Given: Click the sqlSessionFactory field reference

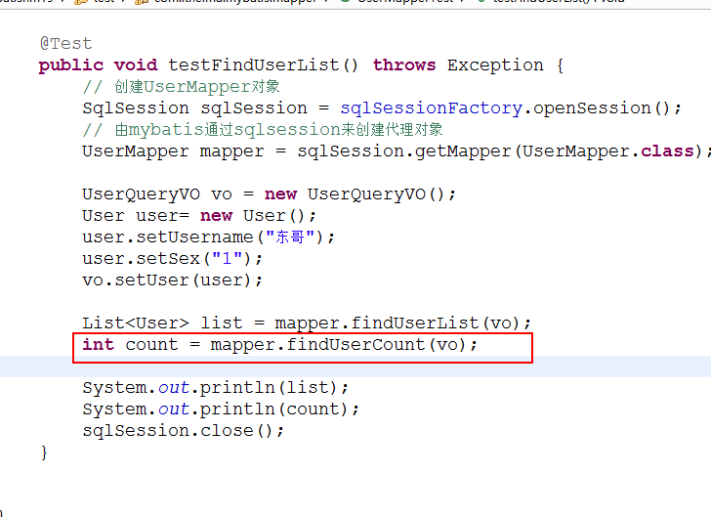Looking at the screenshot, I should (432, 108).
